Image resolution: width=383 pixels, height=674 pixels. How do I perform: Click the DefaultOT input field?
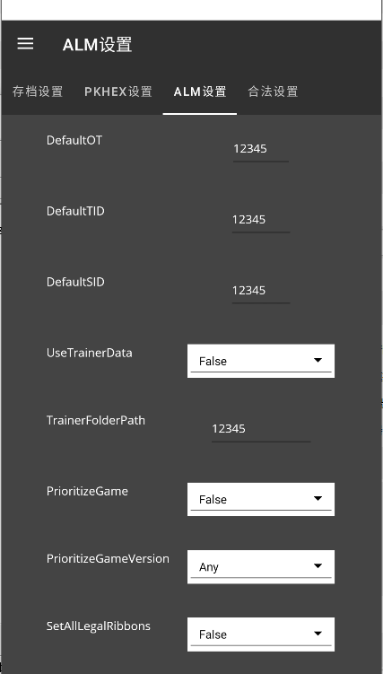click(261, 149)
